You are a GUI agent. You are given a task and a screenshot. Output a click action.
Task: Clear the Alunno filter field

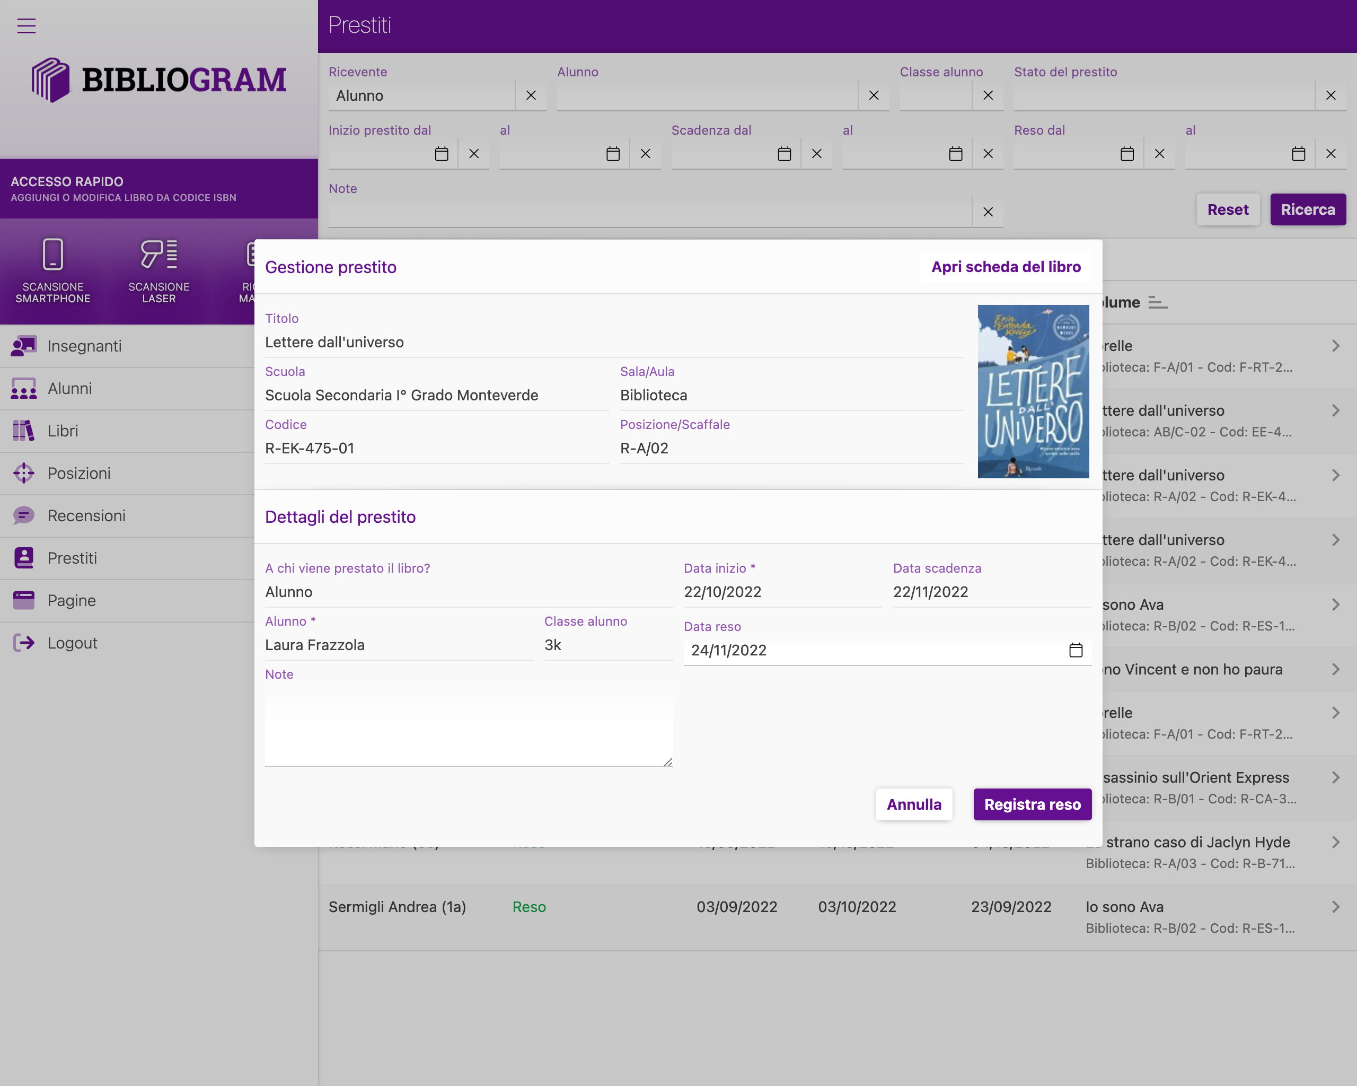click(x=874, y=95)
